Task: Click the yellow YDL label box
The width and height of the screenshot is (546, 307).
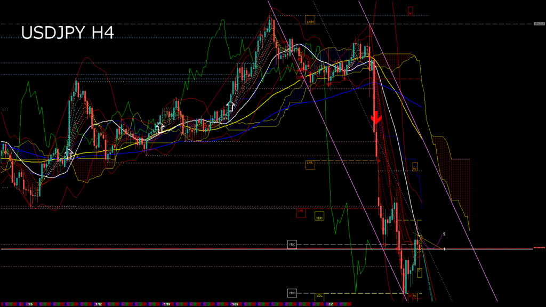Action: click(x=319, y=296)
